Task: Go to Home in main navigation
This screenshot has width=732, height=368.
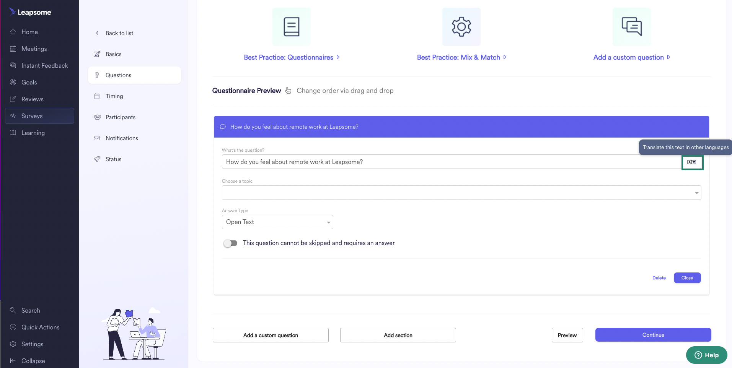Action: tap(29, 32)
